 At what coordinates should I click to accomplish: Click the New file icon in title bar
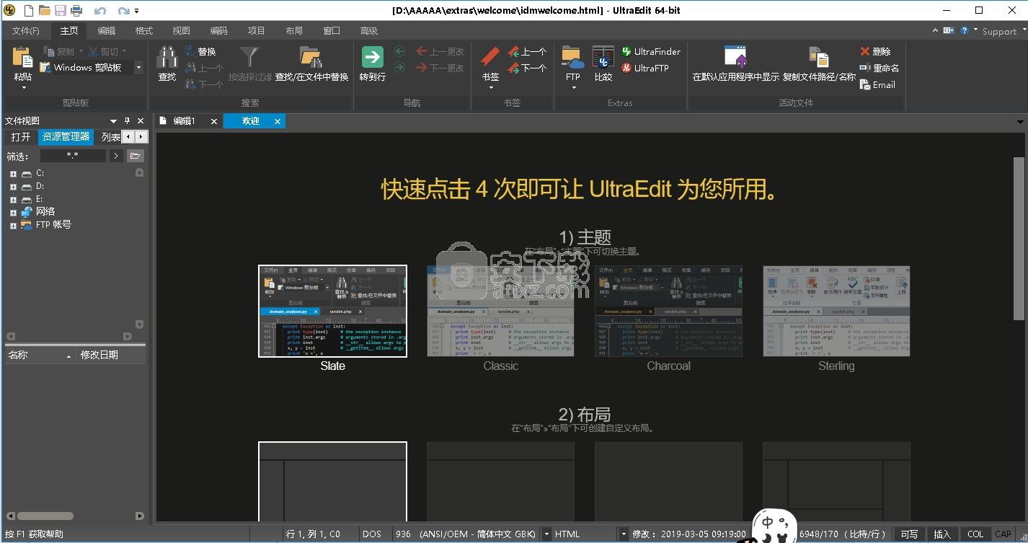click(28, 11)
